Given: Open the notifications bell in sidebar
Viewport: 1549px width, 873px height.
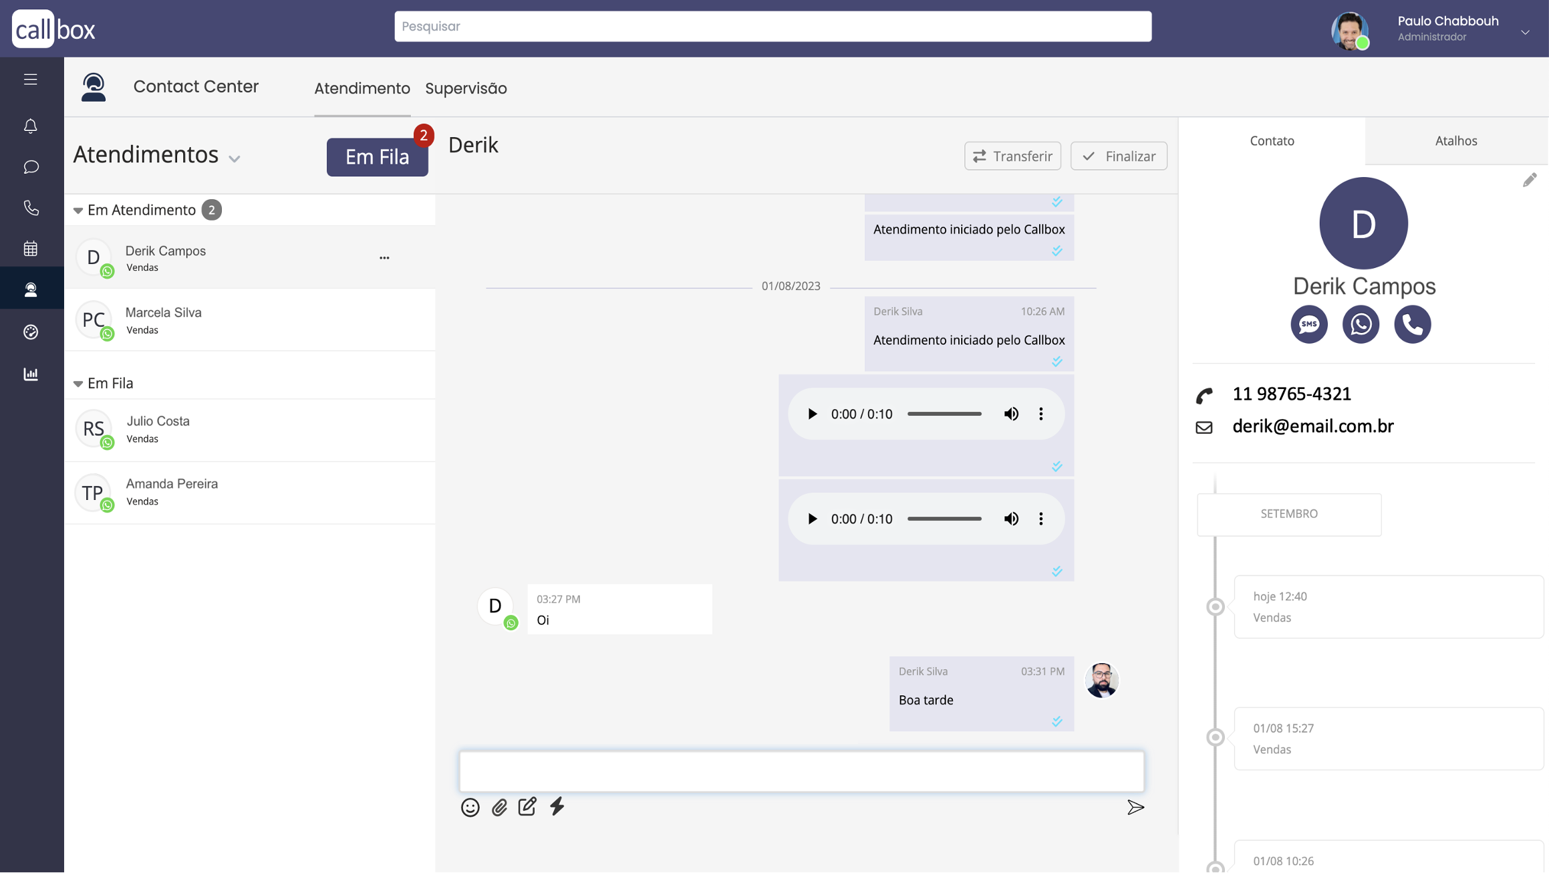Looking at the screenshot, I should coord(31,126).
